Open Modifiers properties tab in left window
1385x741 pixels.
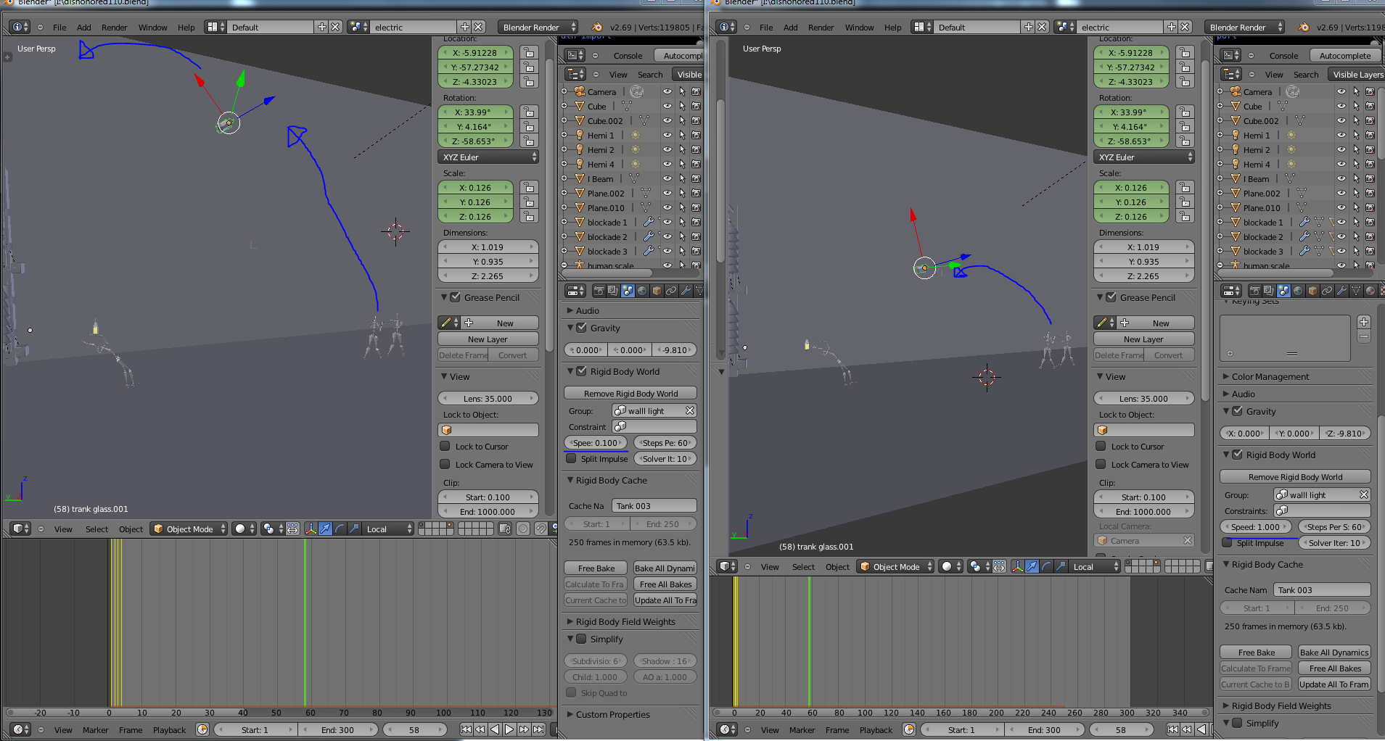click(x=686, y=291)
